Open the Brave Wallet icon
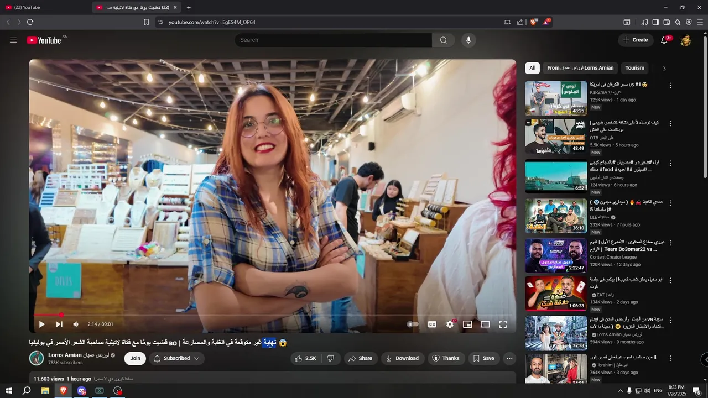 coord(667,22)
